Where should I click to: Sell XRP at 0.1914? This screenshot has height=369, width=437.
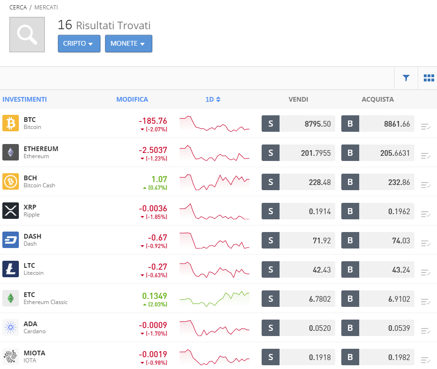(x=298, y=211)
